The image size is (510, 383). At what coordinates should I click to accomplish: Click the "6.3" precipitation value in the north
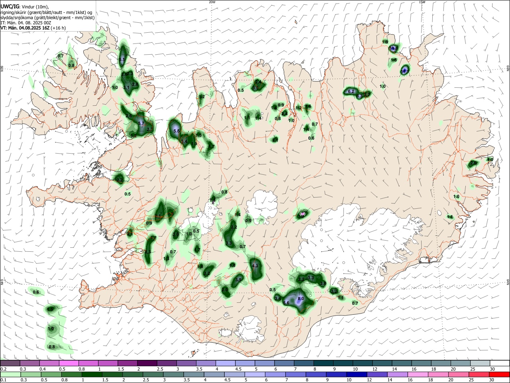click(x=359, y=96)
